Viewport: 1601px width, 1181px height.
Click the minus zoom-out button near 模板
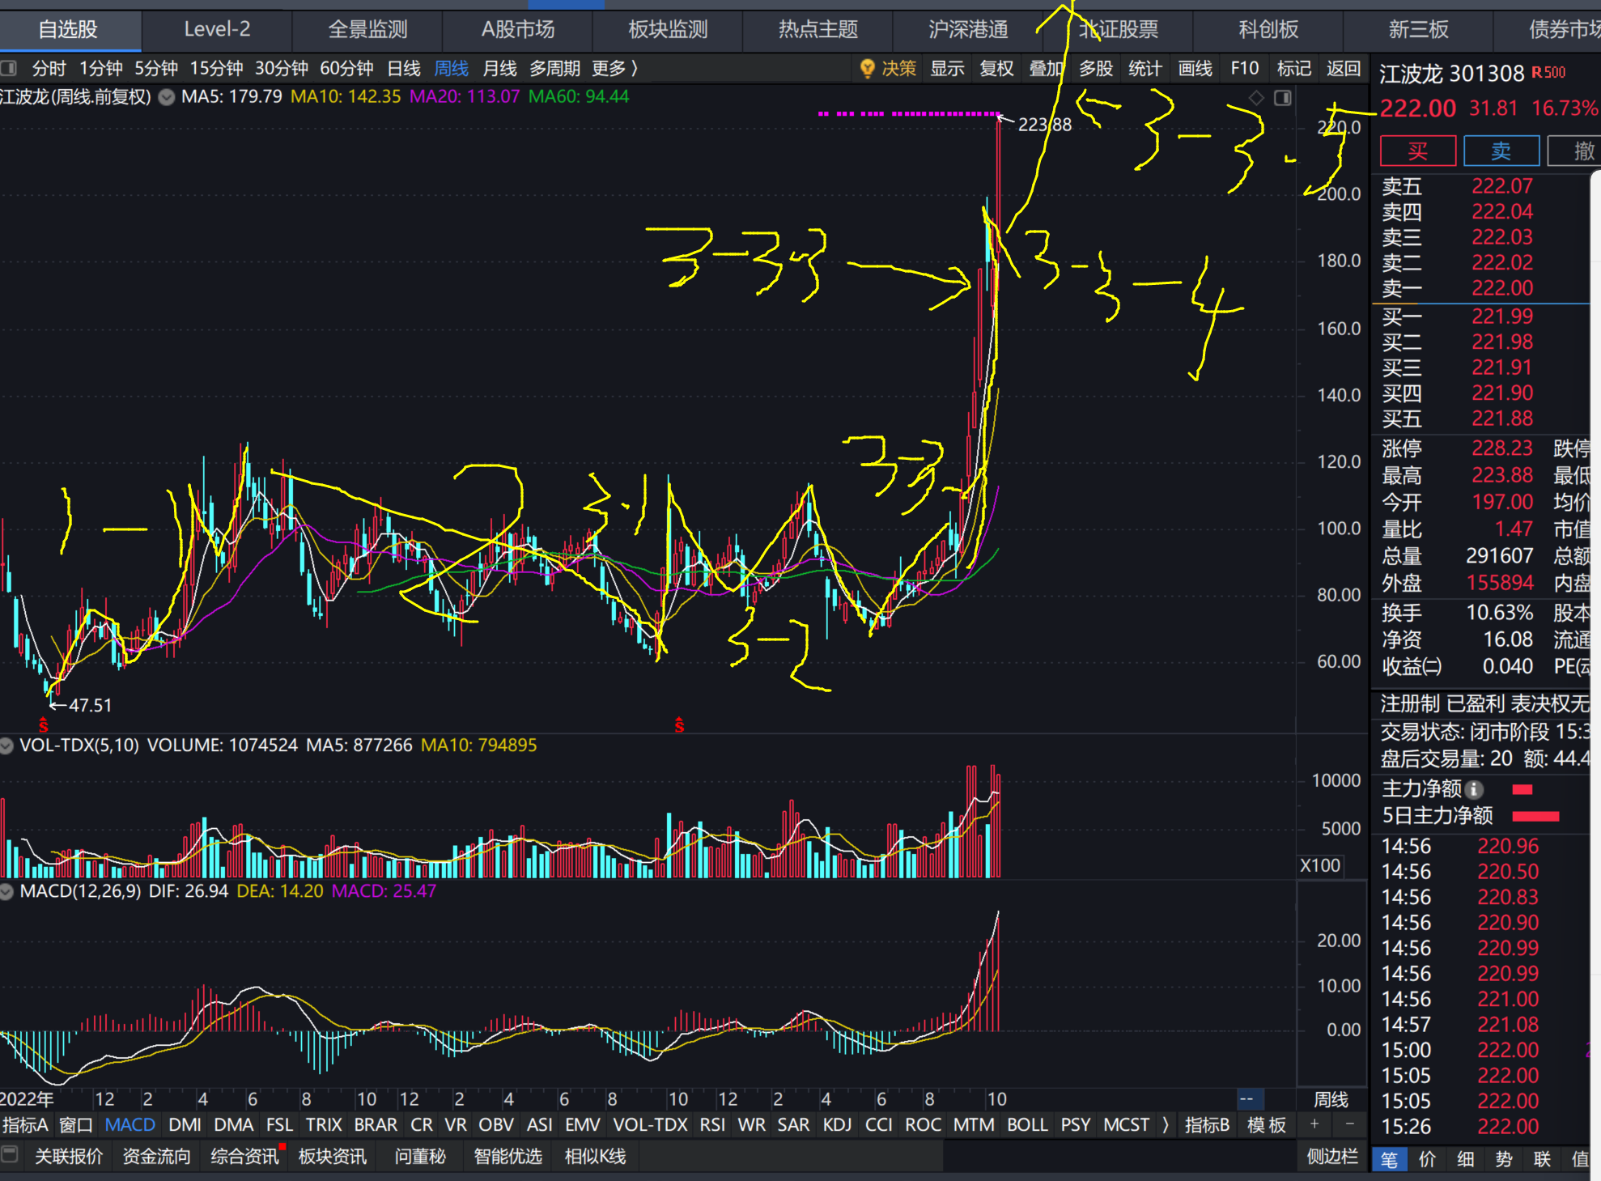(x=1349, y=1124)
